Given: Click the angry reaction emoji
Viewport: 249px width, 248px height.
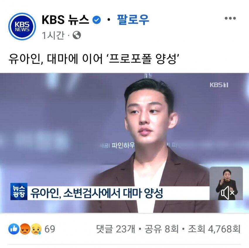Looking at the screenshot, I should click(x=25, y=229).
